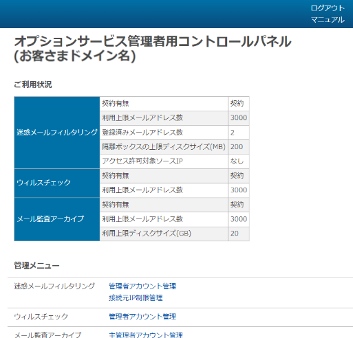Screen dimensions: 353x338
Task: Click the ログアウト link in header
Action: click(x=328, y=8)
